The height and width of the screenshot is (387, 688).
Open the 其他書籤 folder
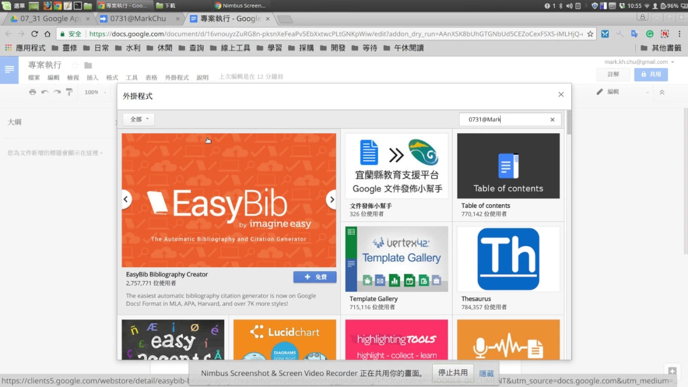click(661, 48)
